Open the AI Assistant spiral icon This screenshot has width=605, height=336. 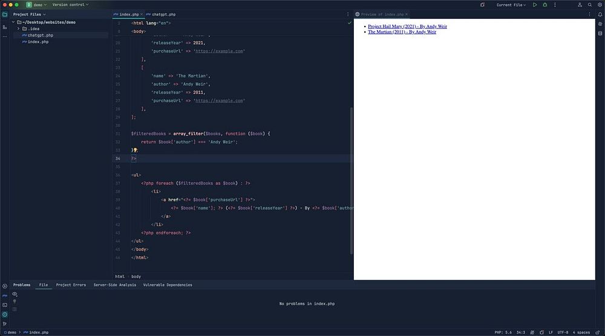600,24
